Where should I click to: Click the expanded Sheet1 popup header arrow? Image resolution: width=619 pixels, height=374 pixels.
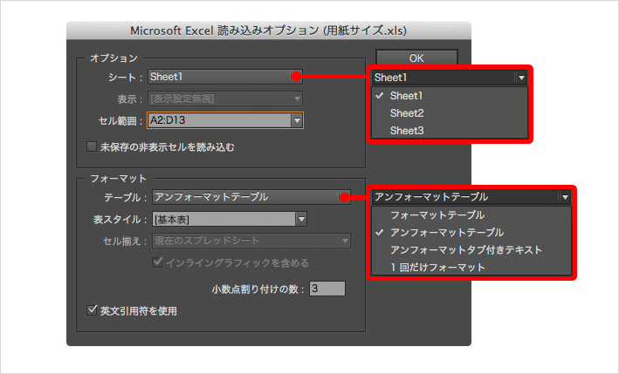(521, 78)
